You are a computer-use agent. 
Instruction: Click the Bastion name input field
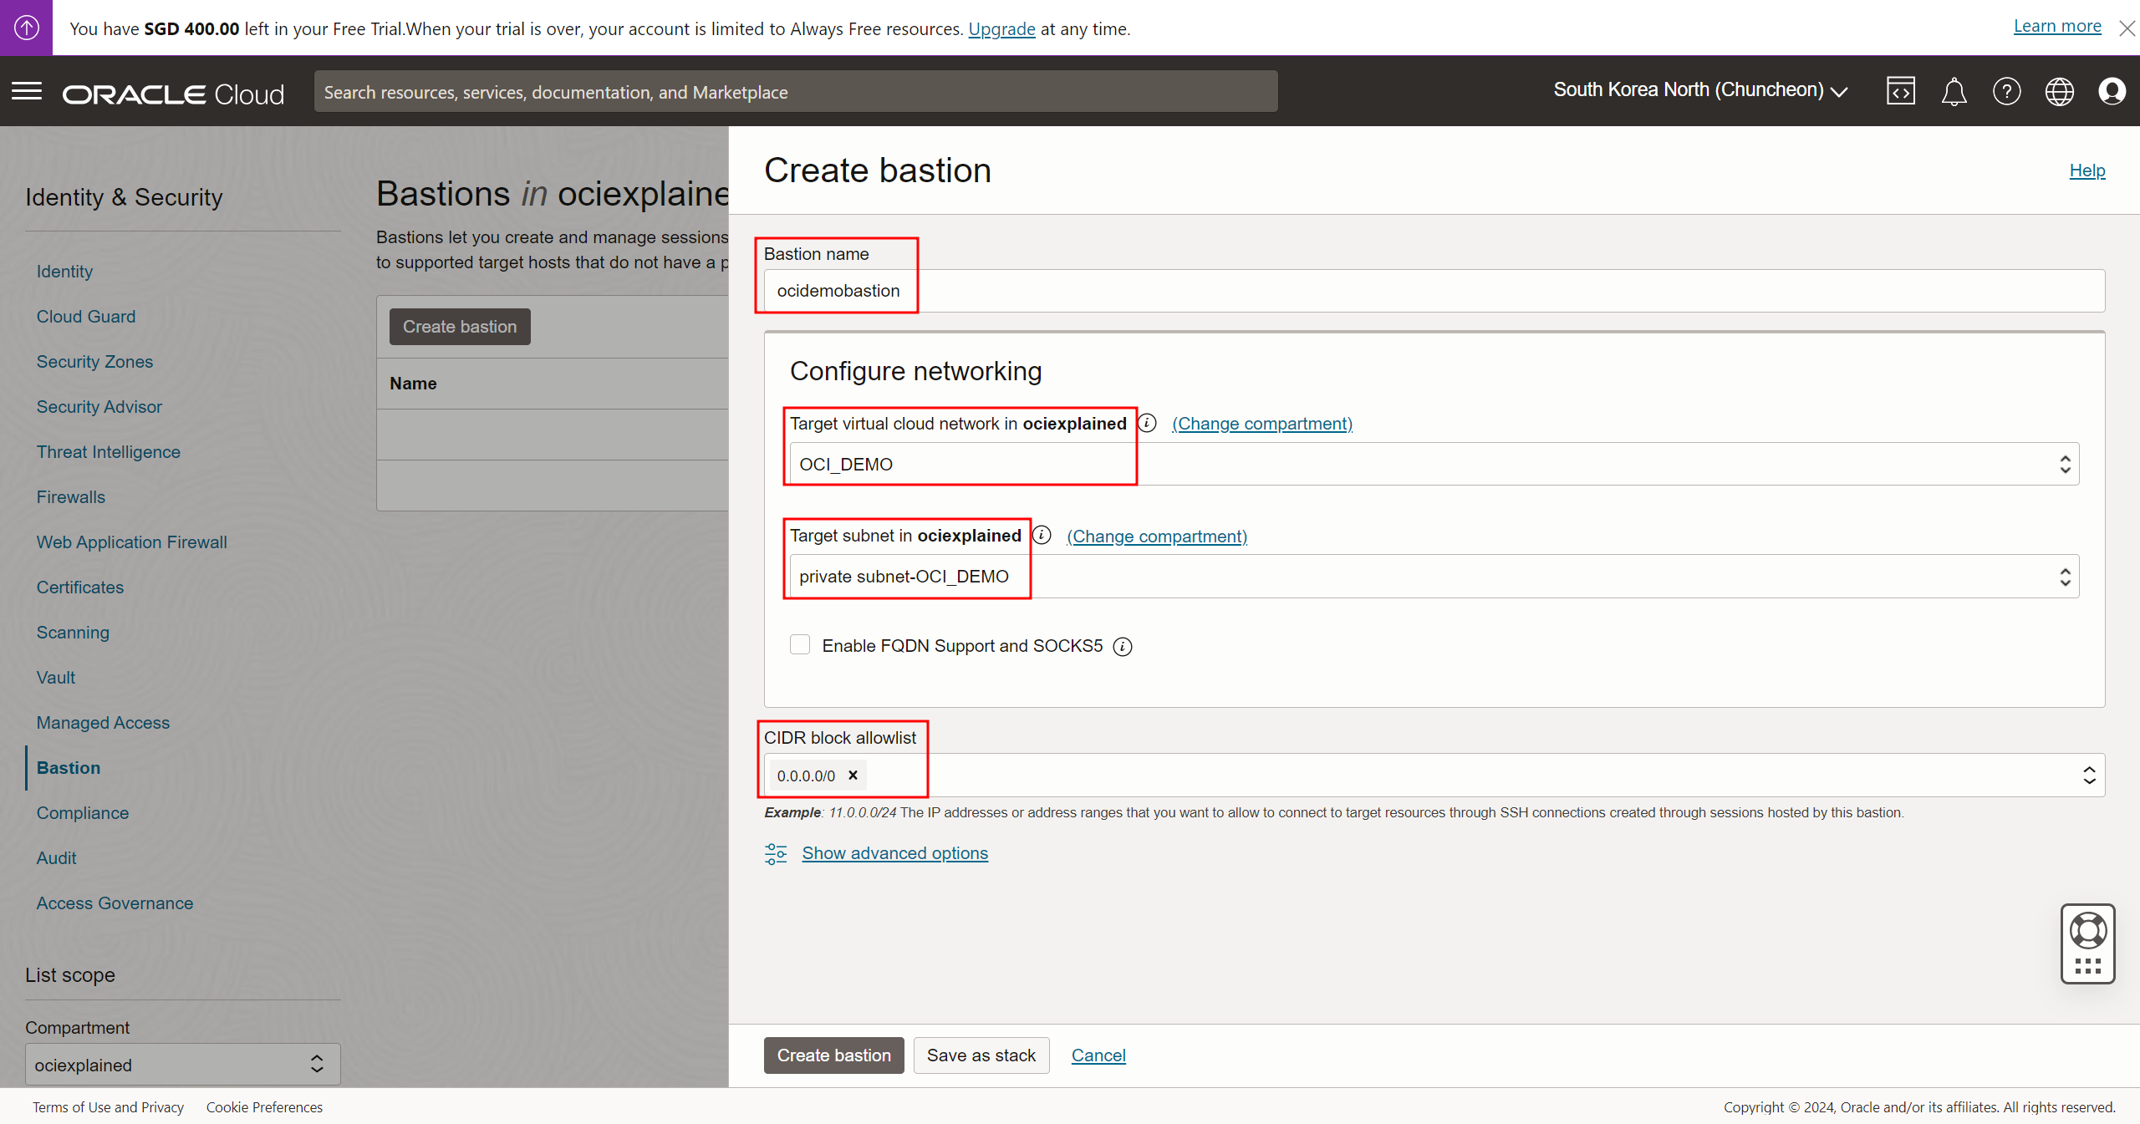[x=1433, y=291]
